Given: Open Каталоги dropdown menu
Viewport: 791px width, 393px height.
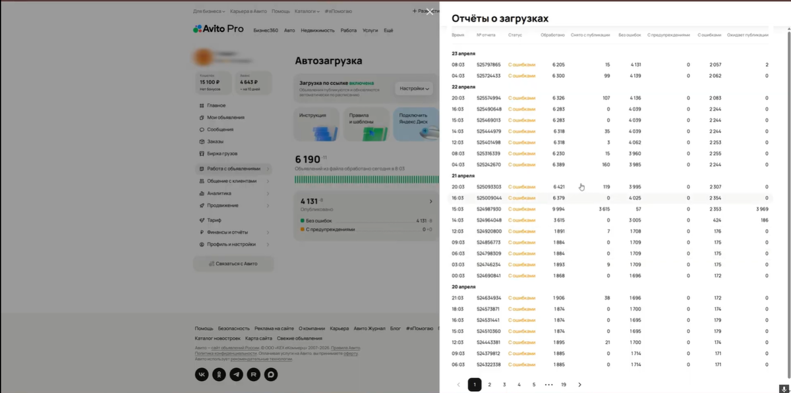Looking at the screenshot, I should 307,11.
